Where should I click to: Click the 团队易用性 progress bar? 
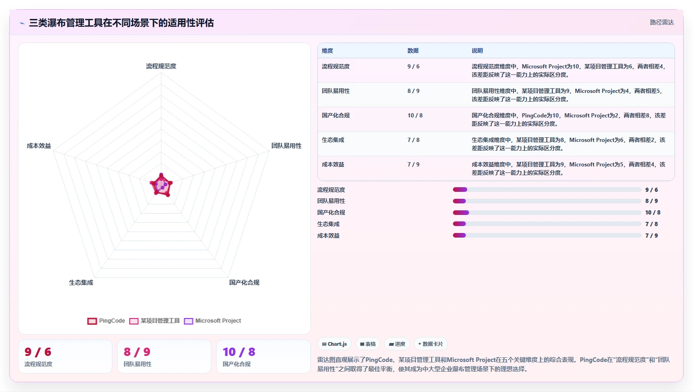547,201
